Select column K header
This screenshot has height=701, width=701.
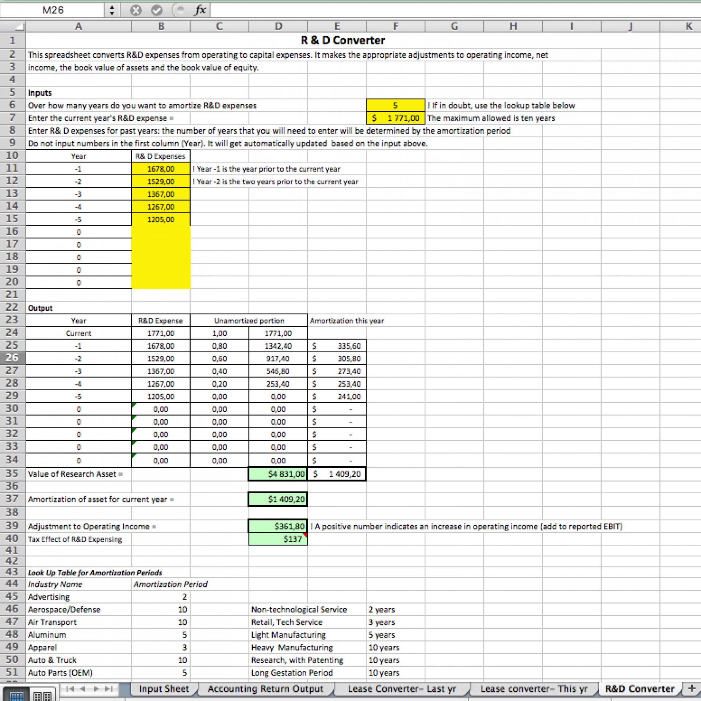pos(689,26)
